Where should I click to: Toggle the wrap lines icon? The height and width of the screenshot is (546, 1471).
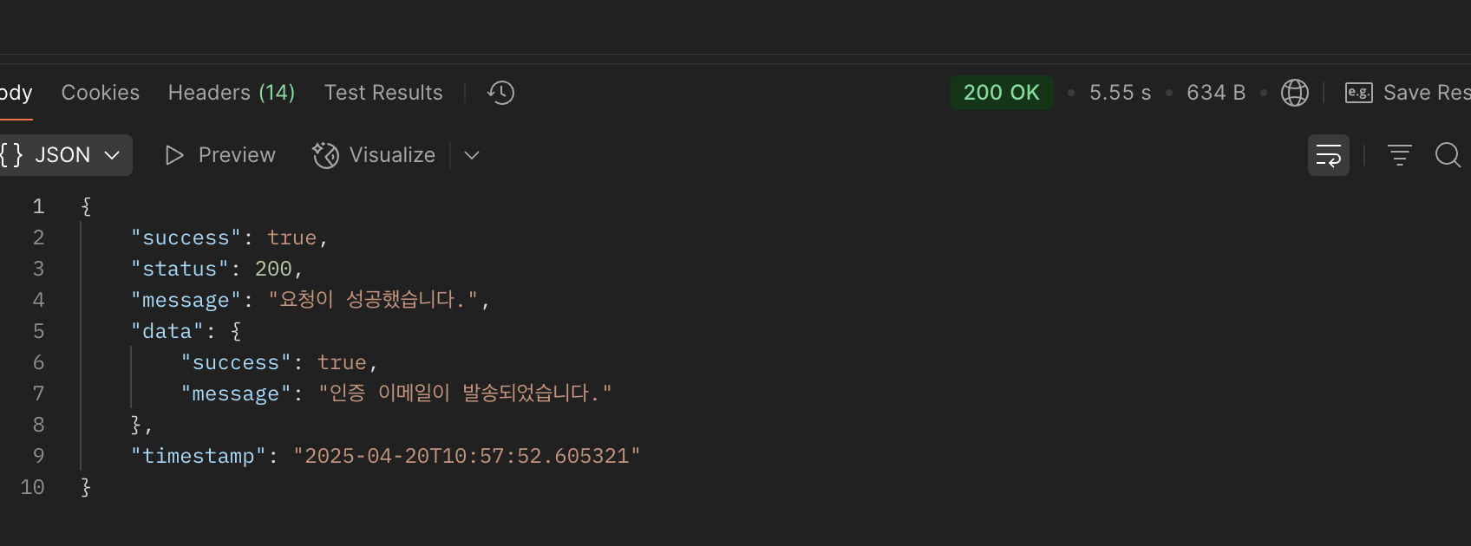coord(1328,155)
